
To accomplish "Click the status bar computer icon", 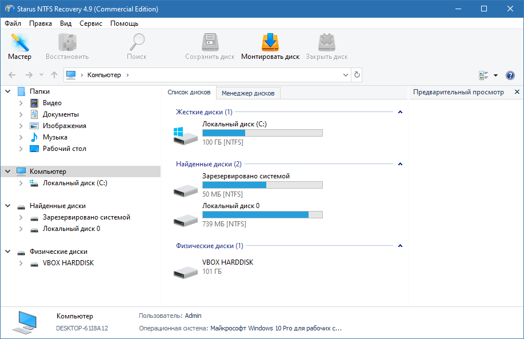I will (x=25, y=322).
